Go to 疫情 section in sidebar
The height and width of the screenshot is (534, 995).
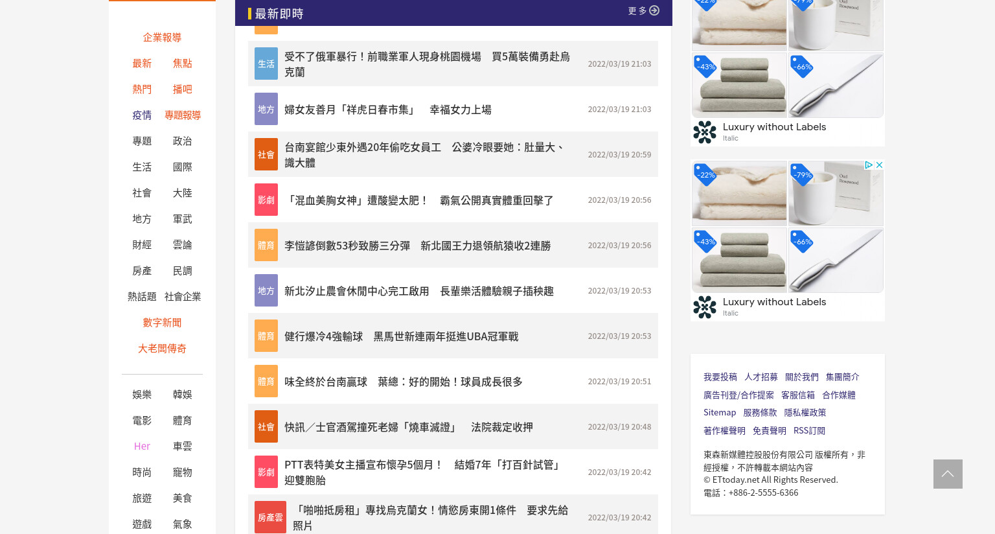coord(142,115)
